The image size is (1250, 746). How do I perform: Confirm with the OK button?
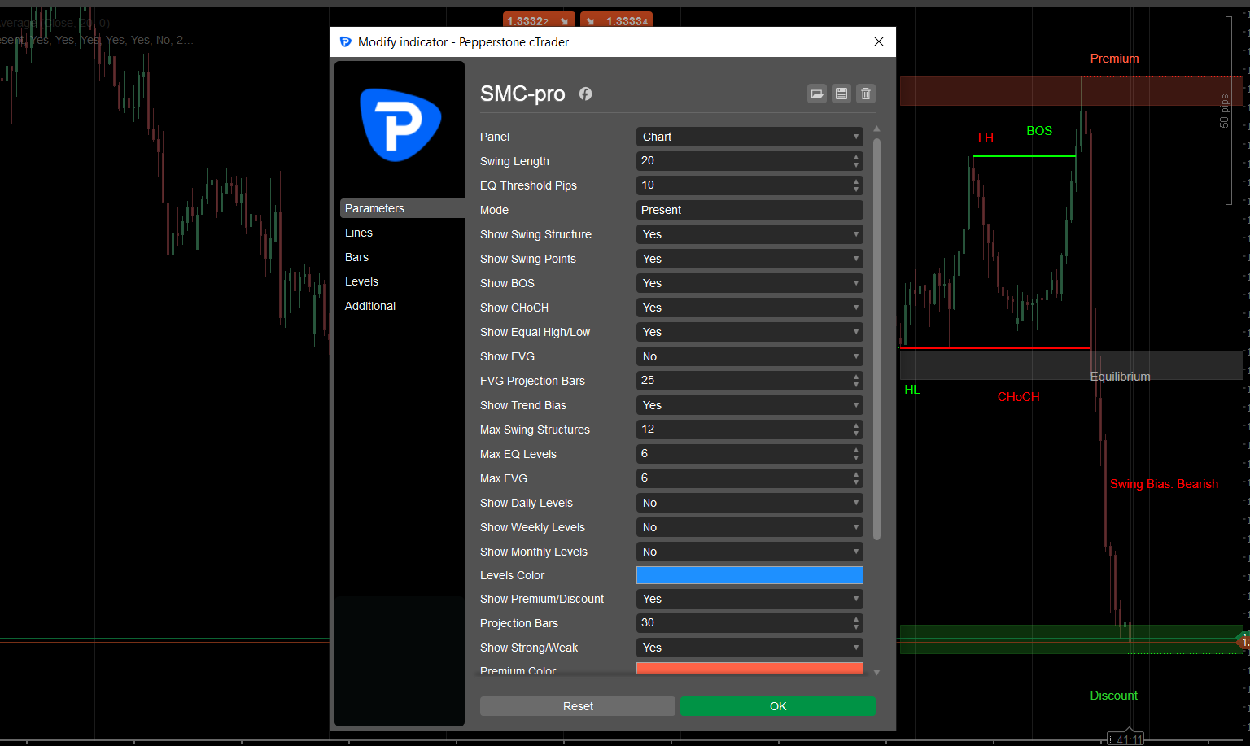click(778, 706)
